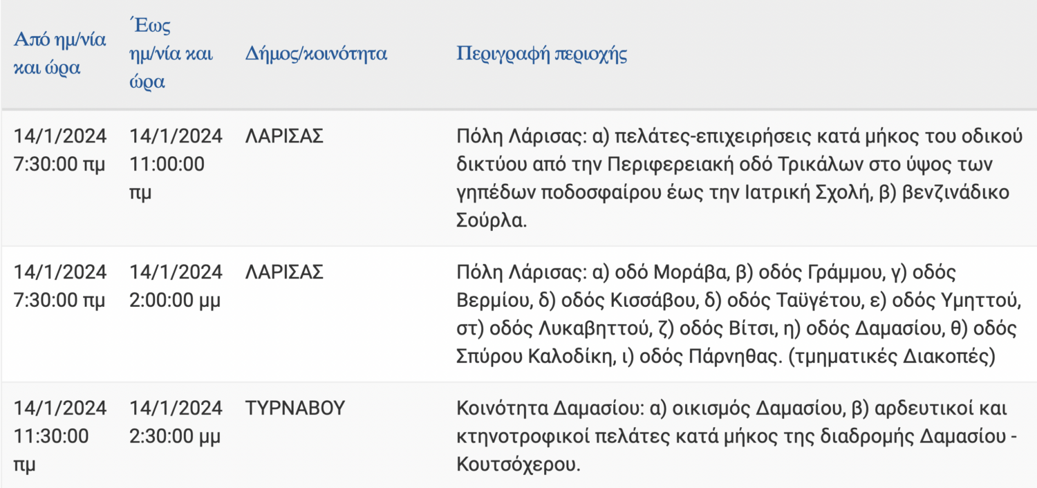This screenshot has height=488, width=1037.
Task: Select the 'Περιγραφή περιοχής' column header
Action: tap(541, 55)
